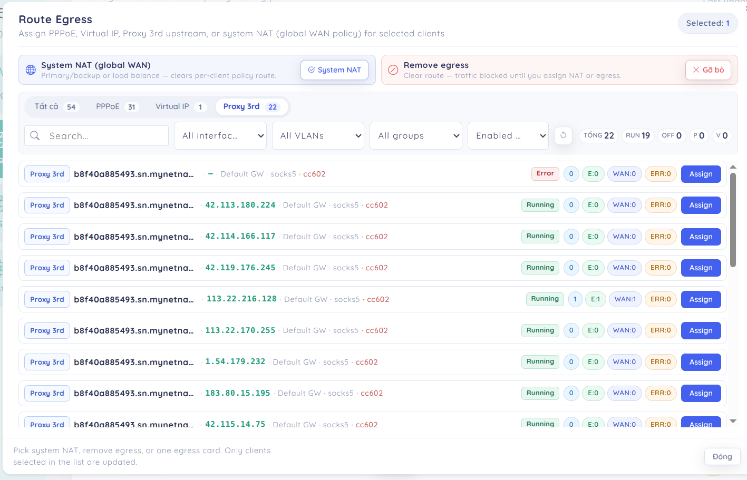This screenshot has width=747, height=480.
Task: Click the Selected: 1 badge
Action: (x=707, y=23)
